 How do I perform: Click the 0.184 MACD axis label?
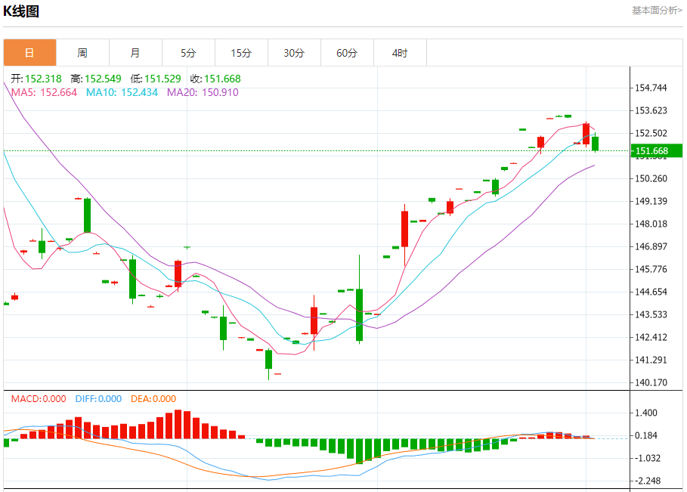click(x=646, y=435)
